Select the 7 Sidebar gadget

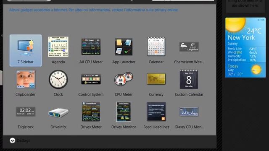(x=26, y=50)
